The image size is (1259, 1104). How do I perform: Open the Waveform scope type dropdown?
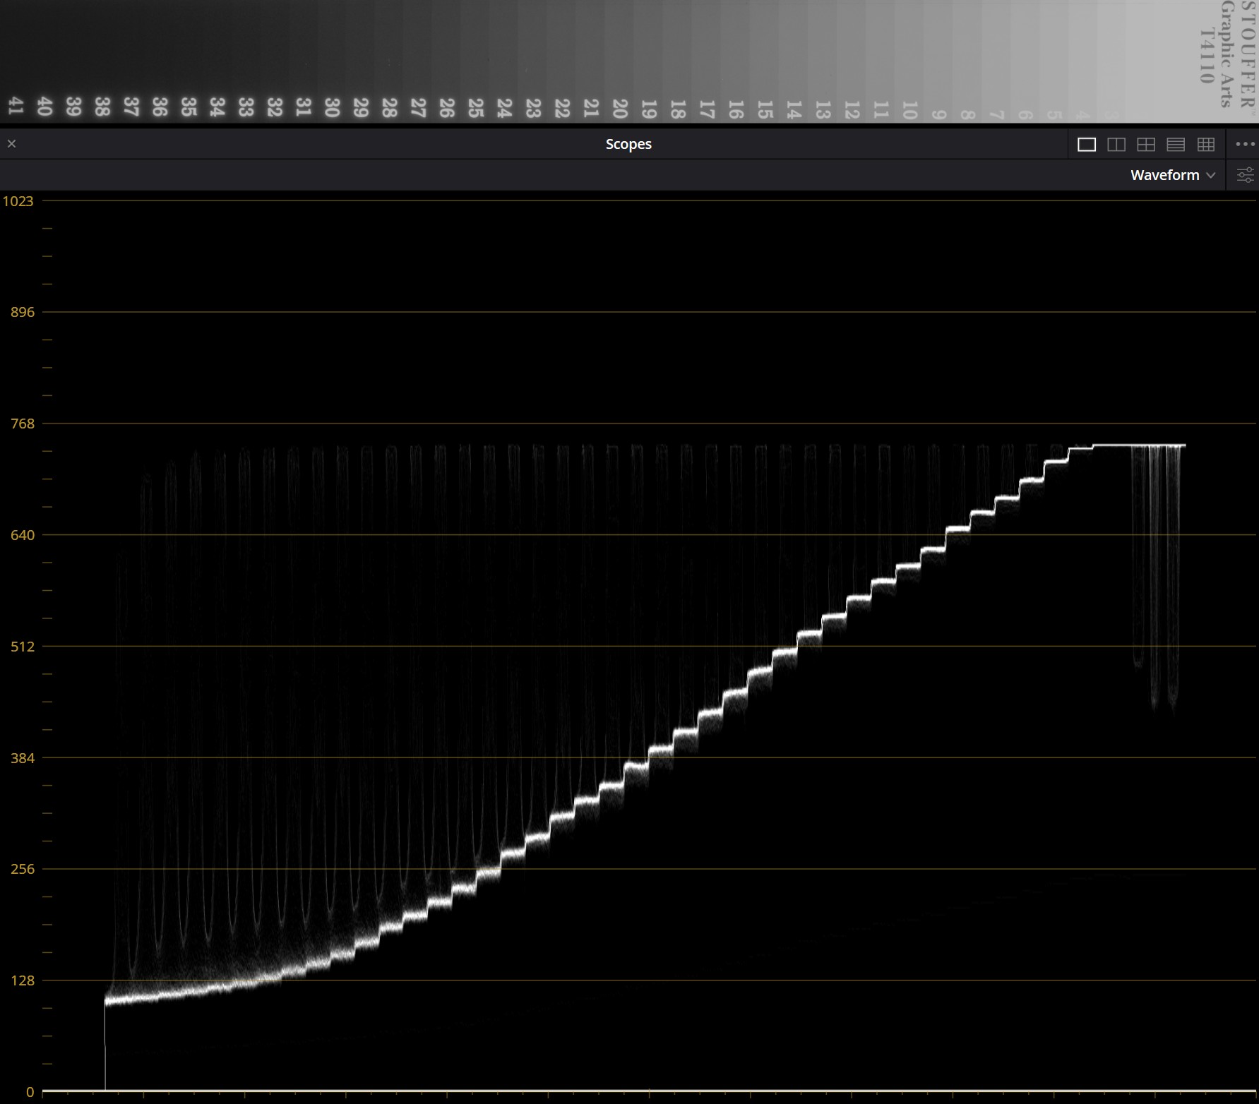click(x=1164, y=175)
